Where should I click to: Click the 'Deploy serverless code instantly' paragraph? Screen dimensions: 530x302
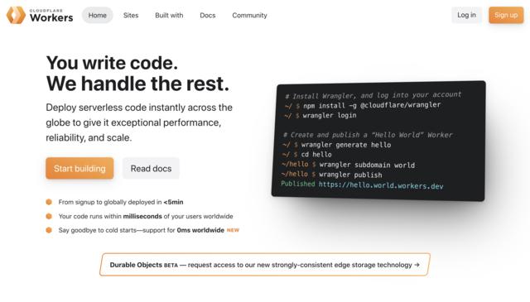[139, 122]
